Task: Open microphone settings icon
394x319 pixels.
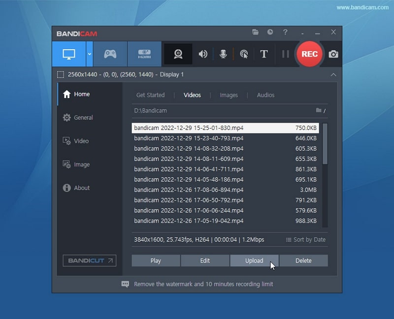Action: click(223, 54)
